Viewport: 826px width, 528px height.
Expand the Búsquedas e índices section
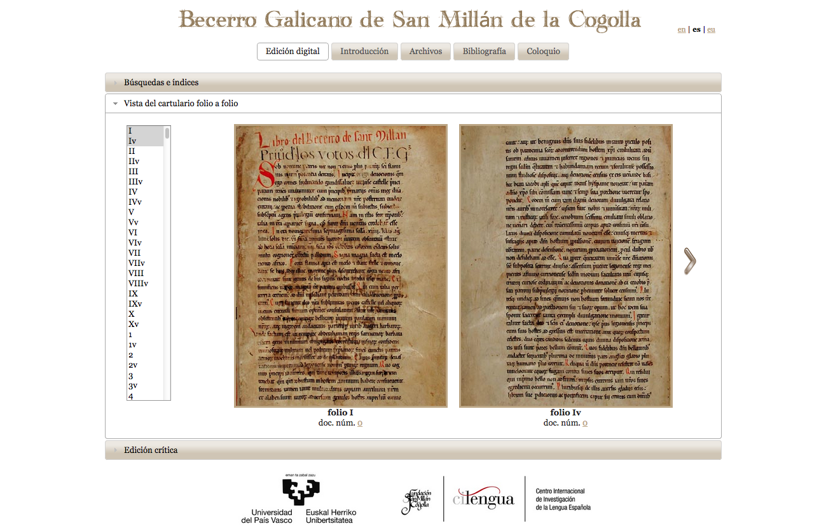coord(413,82)
